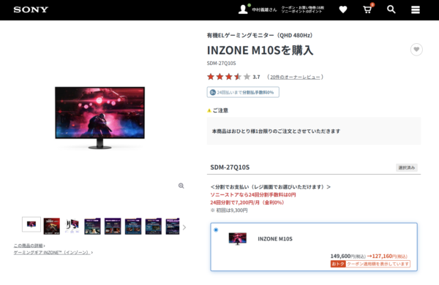The height and width of the screenshot is (285, 439).
Task: Click the warning ご注意 icon
Action: click(x=209, y=110)
